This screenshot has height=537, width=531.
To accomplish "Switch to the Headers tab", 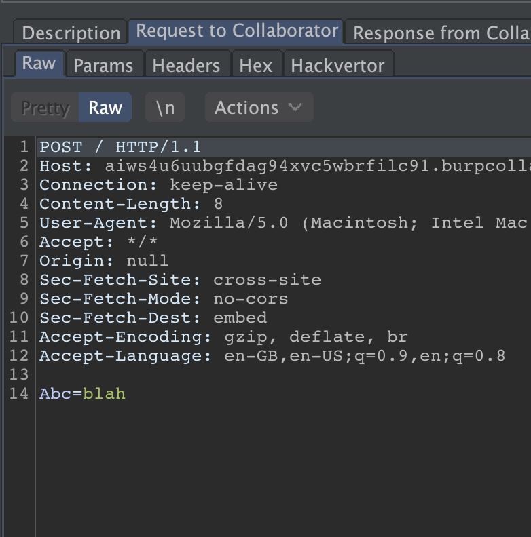I will pos(186,66).
